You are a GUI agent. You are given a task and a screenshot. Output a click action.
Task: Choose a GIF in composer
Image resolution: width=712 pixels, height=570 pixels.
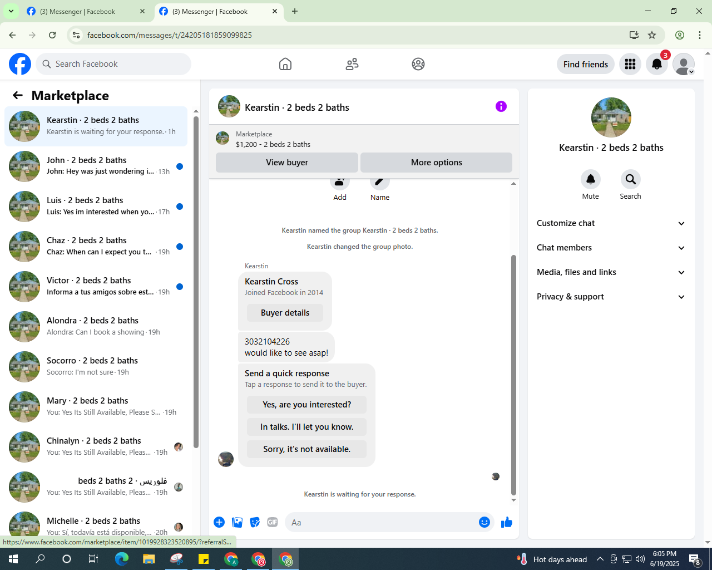[273, 522]
